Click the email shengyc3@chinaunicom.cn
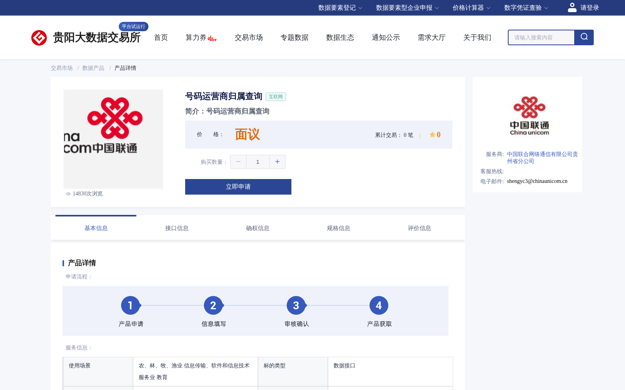The height and width of the screenshot is (390, 625). click(537, 181)
